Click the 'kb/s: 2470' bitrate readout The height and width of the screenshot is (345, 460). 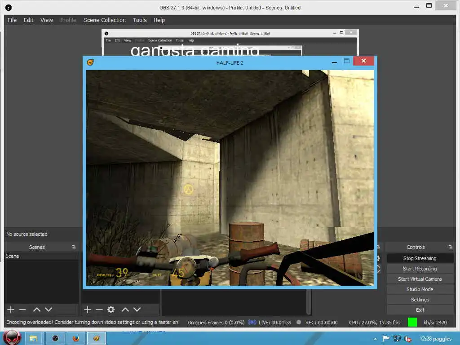pyautogui.click(x=435, y=323)
